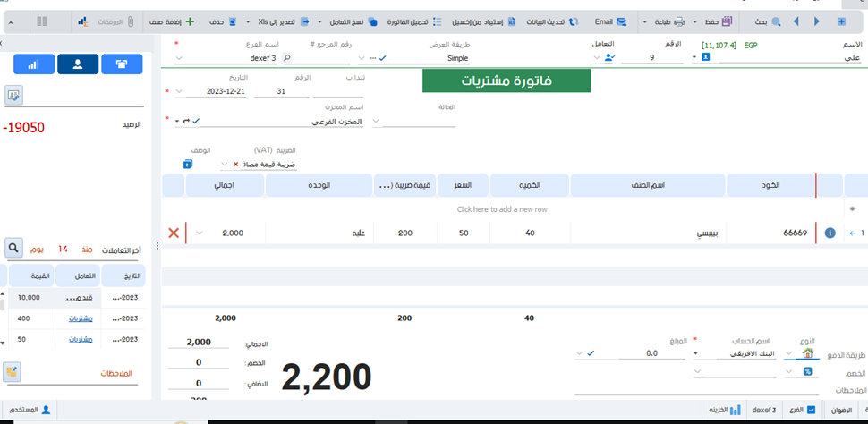
Task: Print with the طباعة button
Action: (670, 22)
